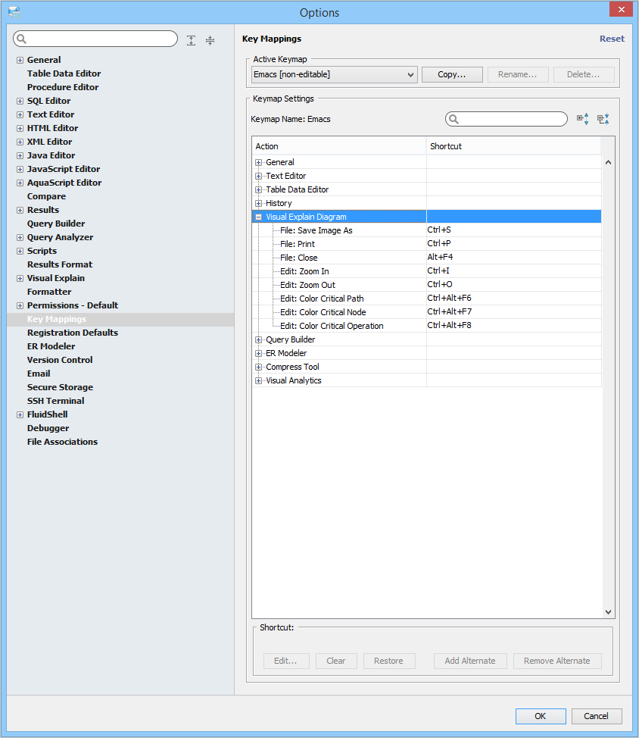This screenshot has height=738, width=639.
Task: Open ER Modeler settings in left tree
Action: [51, 346]
